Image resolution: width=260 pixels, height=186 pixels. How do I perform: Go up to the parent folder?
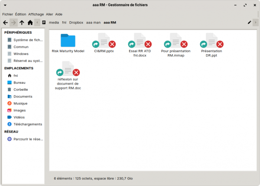tap(22, 23)
